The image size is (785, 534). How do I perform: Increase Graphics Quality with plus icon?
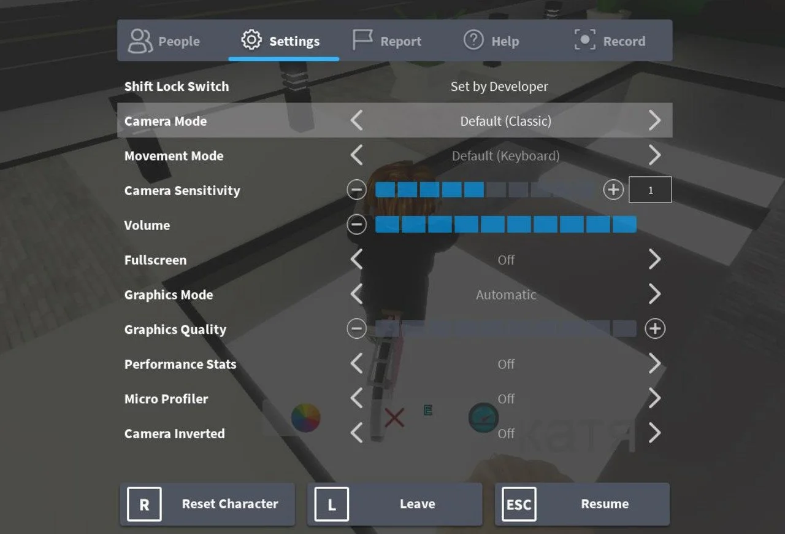[x=655, y=330]
